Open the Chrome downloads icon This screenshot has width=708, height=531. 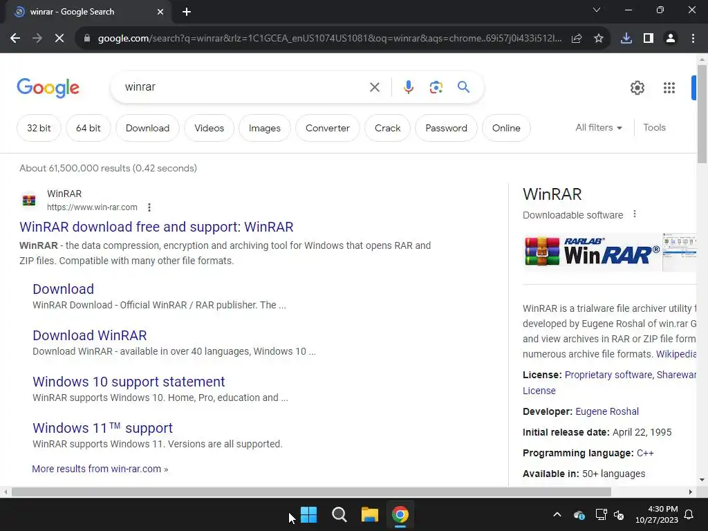point(626,39)
